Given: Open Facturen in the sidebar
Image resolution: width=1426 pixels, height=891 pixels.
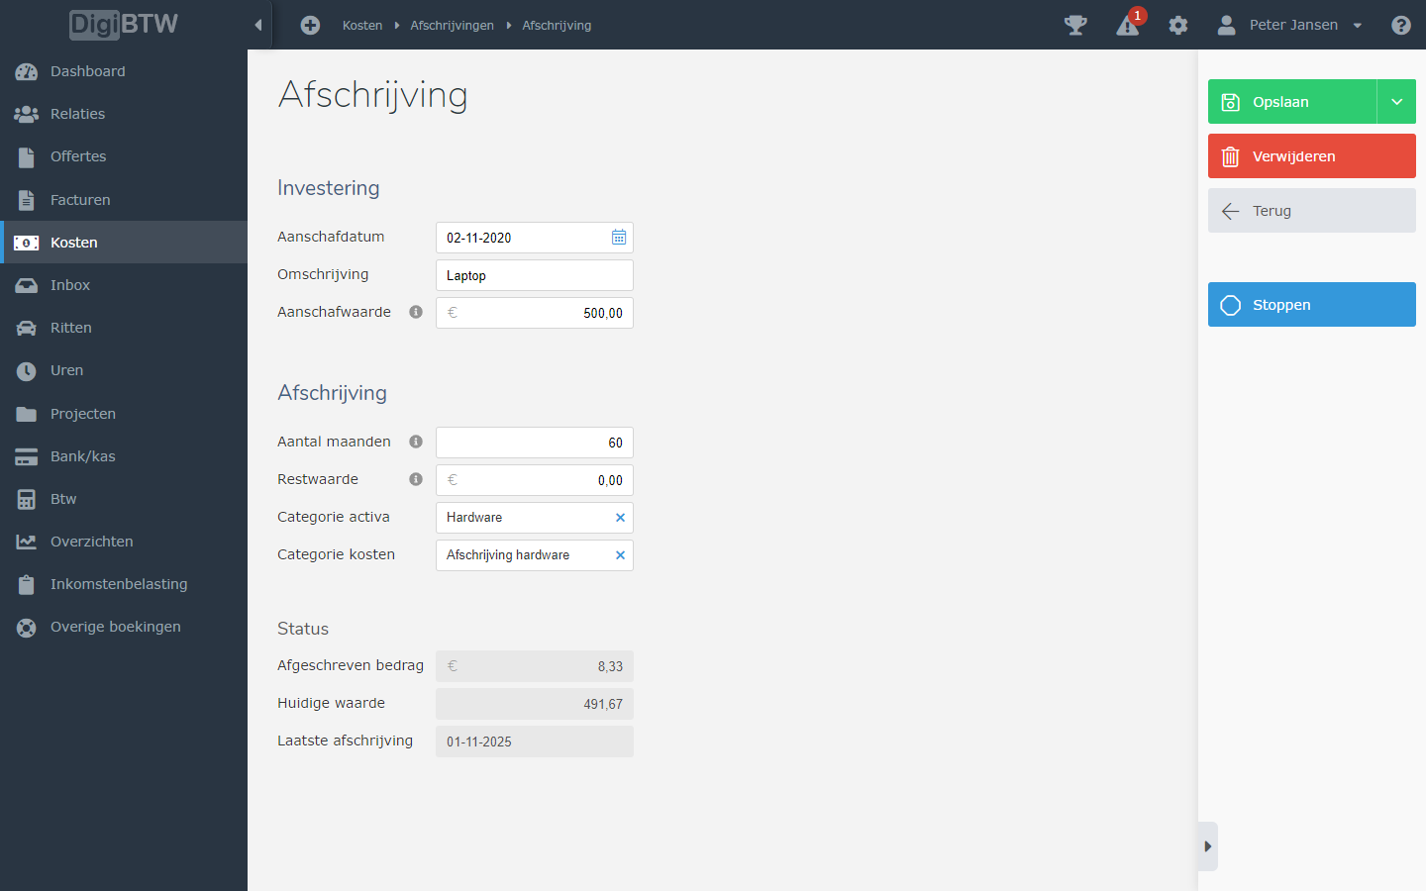Looking at the screenshot, I should point(124,200).
